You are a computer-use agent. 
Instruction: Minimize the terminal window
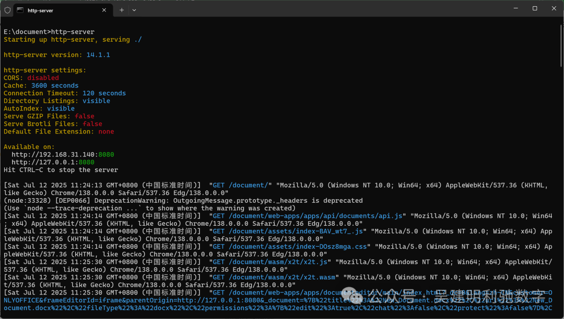pos(515,8)
